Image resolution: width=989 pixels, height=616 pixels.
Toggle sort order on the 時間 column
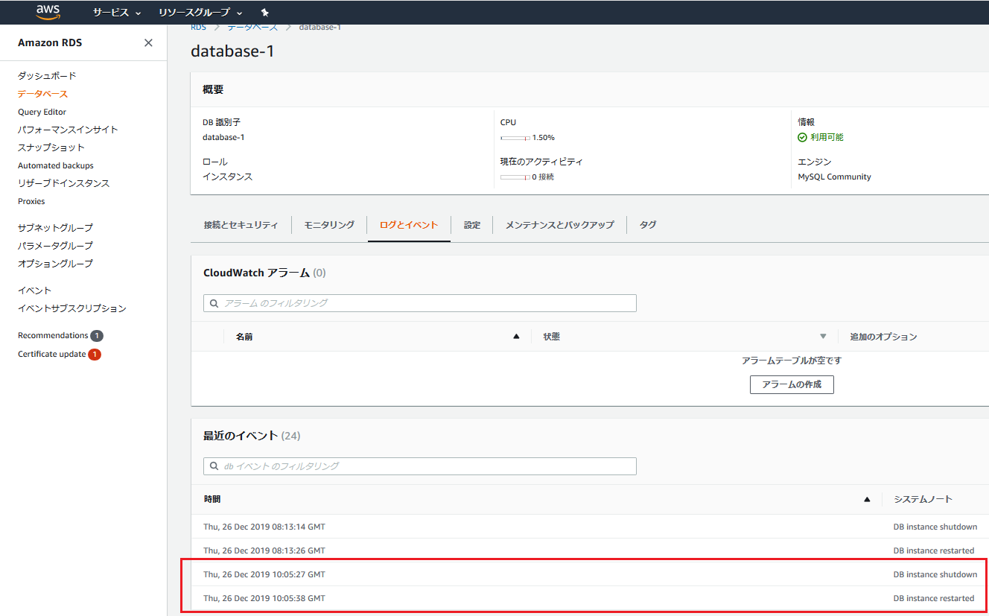tap(867, 499)
